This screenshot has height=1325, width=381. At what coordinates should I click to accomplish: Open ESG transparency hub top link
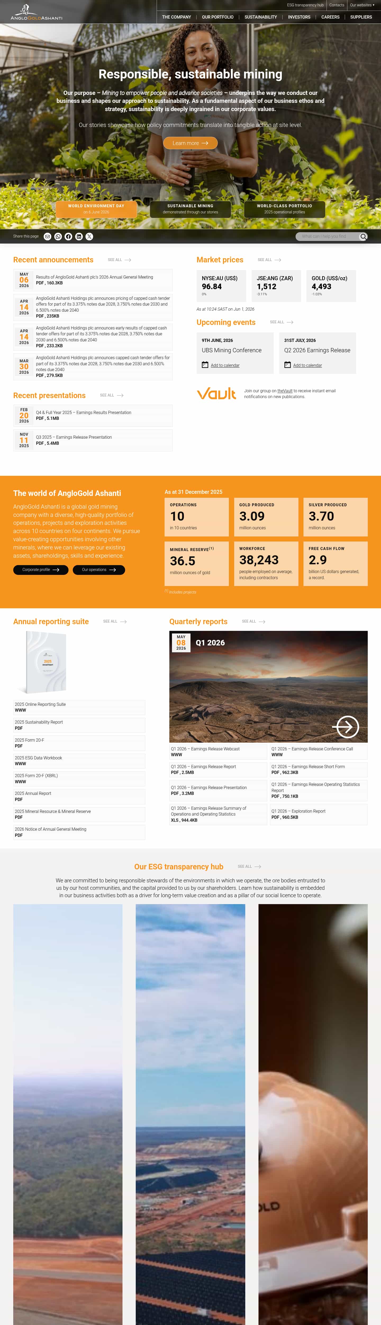pyautogui.click(x=306, y=5)
